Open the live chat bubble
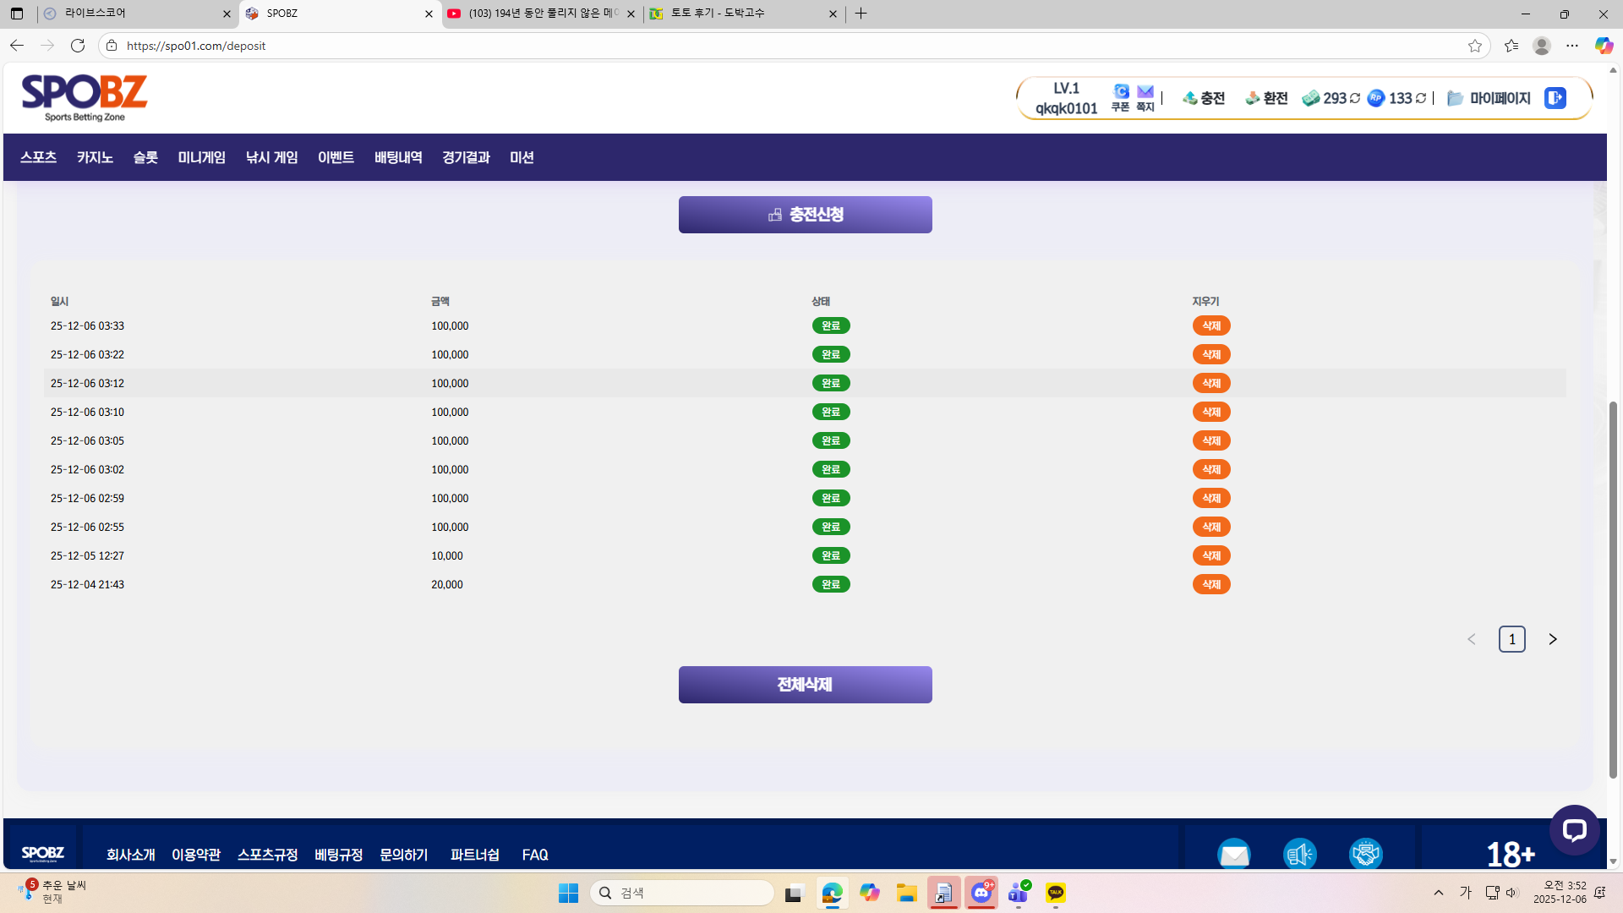 (x=1575, y=831)
